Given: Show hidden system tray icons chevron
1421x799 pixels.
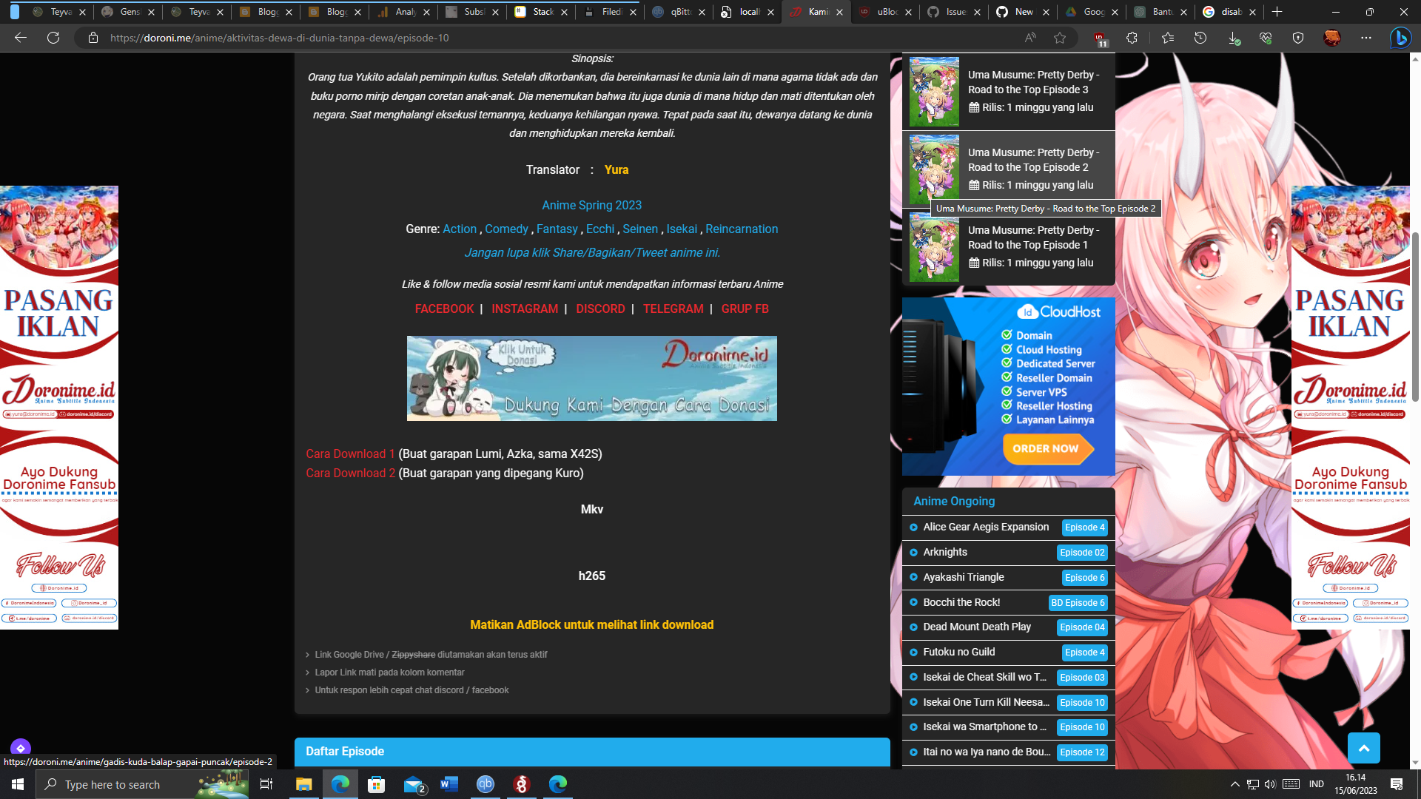Looking at the screenshot, I should 1234,784.
